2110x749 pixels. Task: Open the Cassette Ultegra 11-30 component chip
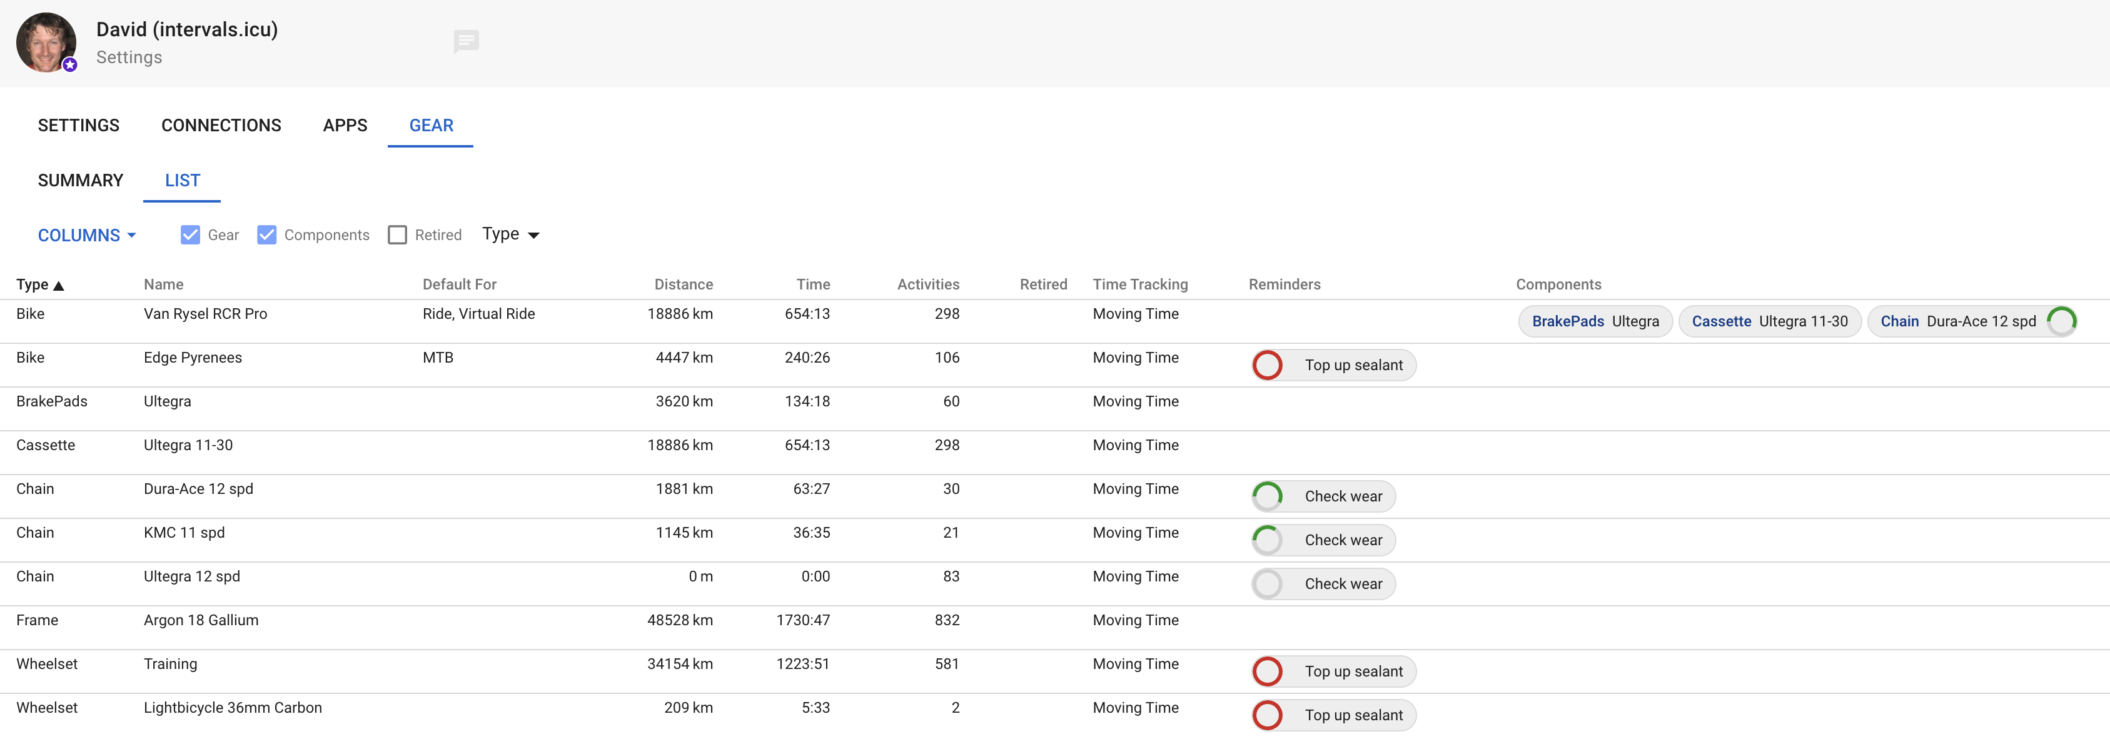1769,321
